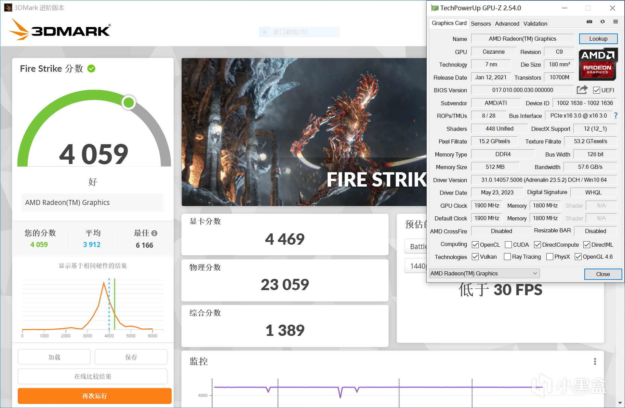Click the green check icon beside Fire Strike 分数

coord(91,69)
